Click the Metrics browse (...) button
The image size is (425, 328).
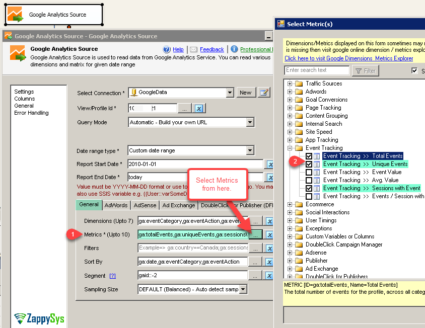(x=255, y=234)
